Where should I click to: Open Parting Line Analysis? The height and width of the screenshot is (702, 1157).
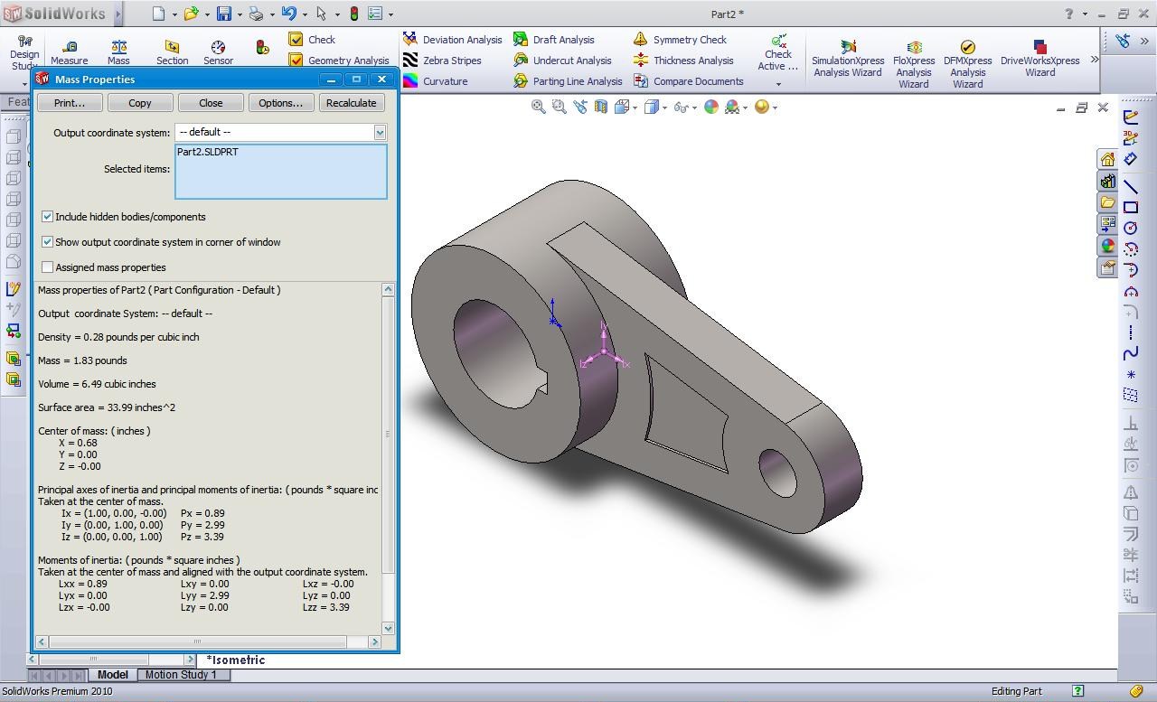pos(568,81)
